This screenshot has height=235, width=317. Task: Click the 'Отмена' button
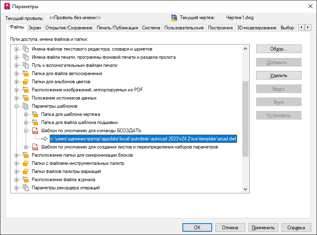(230, 228)
